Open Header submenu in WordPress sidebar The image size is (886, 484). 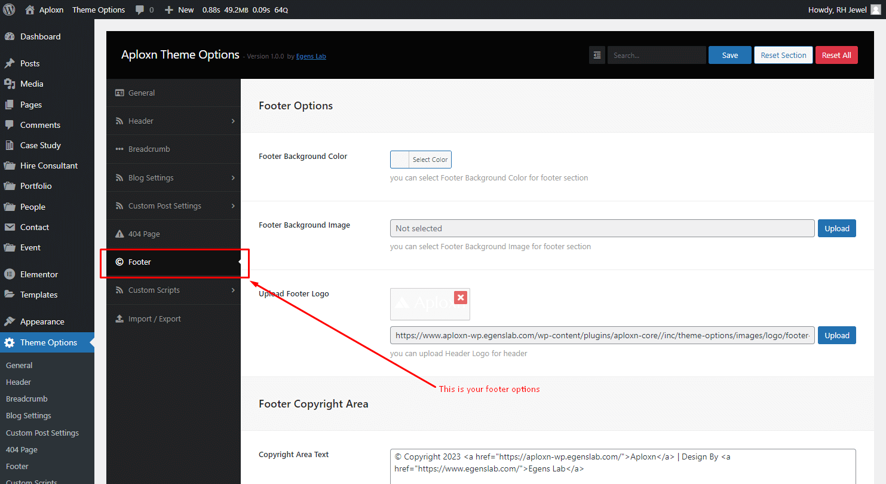19,382
